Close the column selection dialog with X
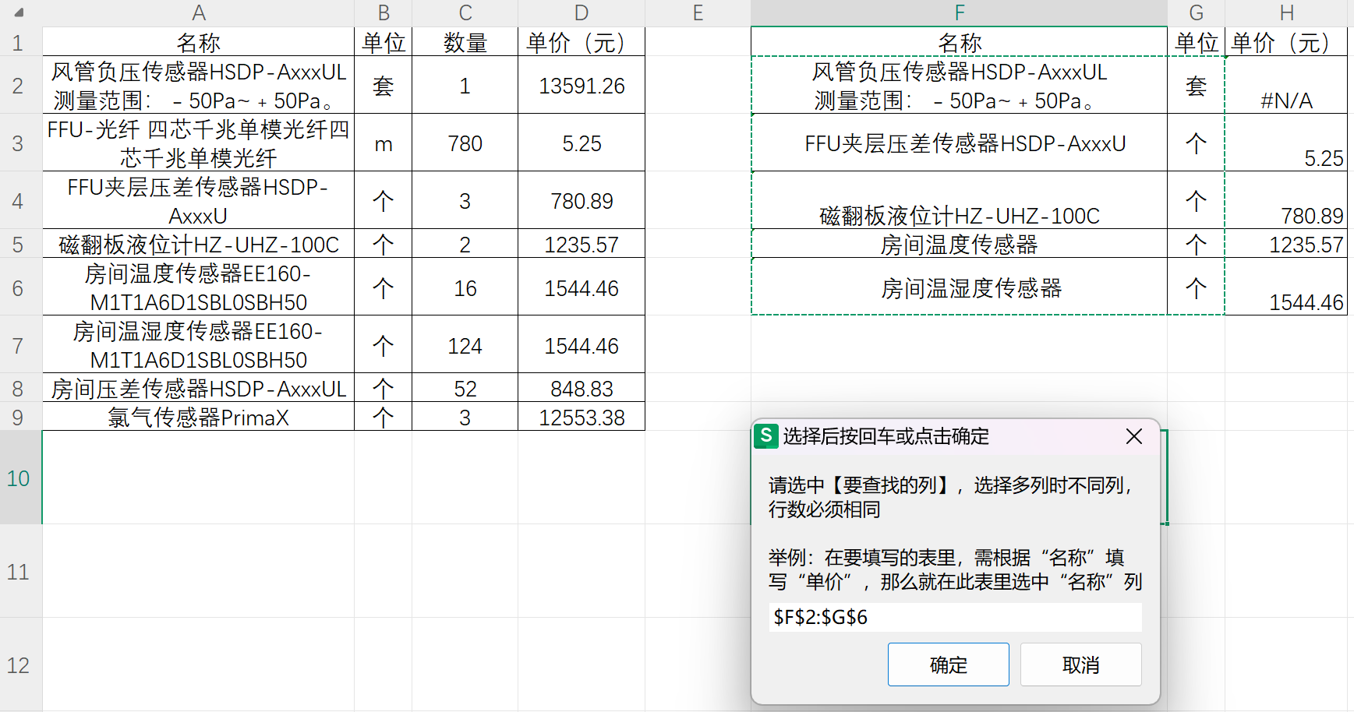Viewport: 1354px width, 712px height. (x=1134, y=437)
